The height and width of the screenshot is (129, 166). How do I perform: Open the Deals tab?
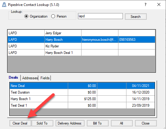click(x=13, y=77)
